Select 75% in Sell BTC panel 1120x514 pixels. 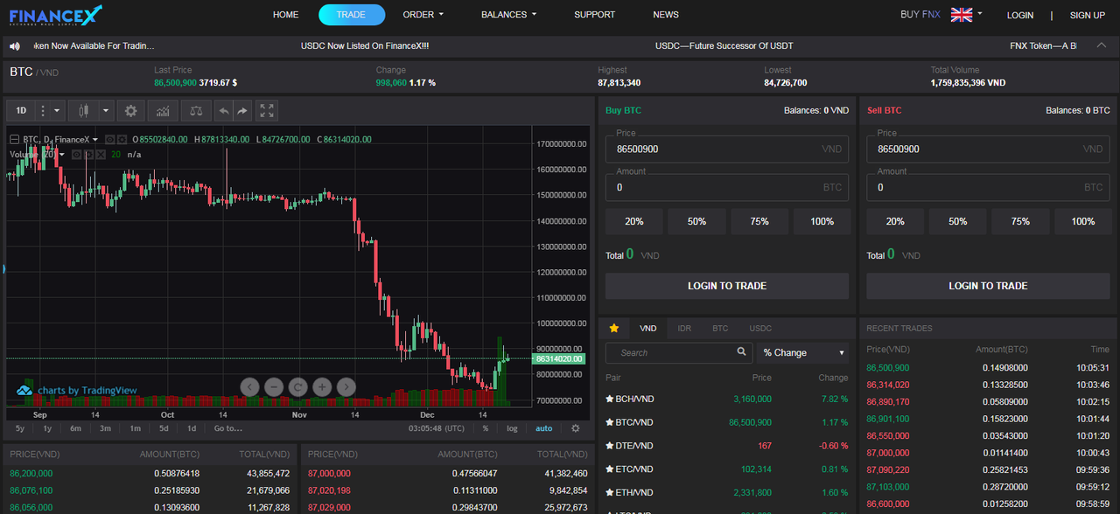[x=1020, y=221]
